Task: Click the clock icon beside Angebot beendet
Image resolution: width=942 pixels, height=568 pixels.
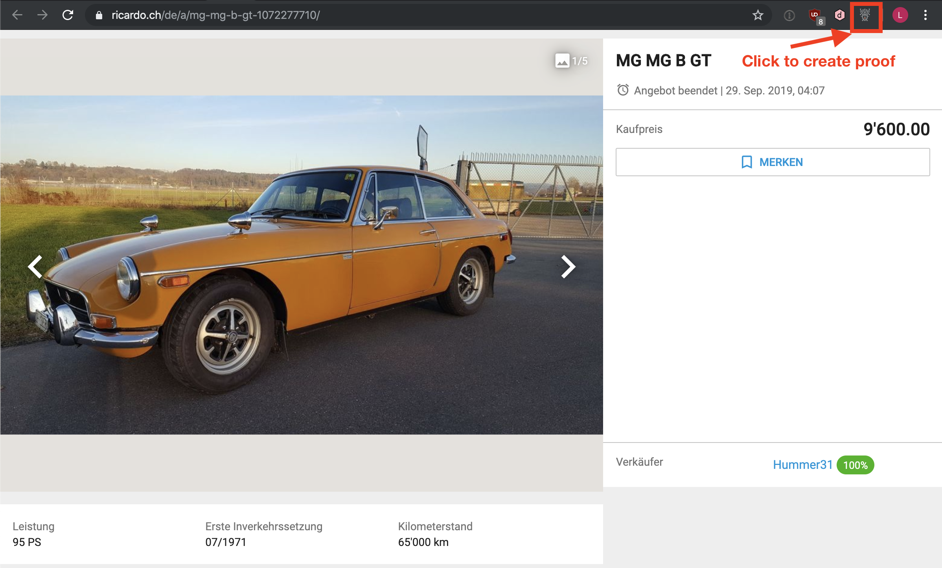Action: (623, 90)
